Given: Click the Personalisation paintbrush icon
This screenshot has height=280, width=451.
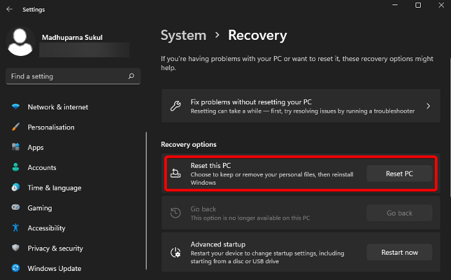Looking at the screenshot, I should tap(15, 127).
